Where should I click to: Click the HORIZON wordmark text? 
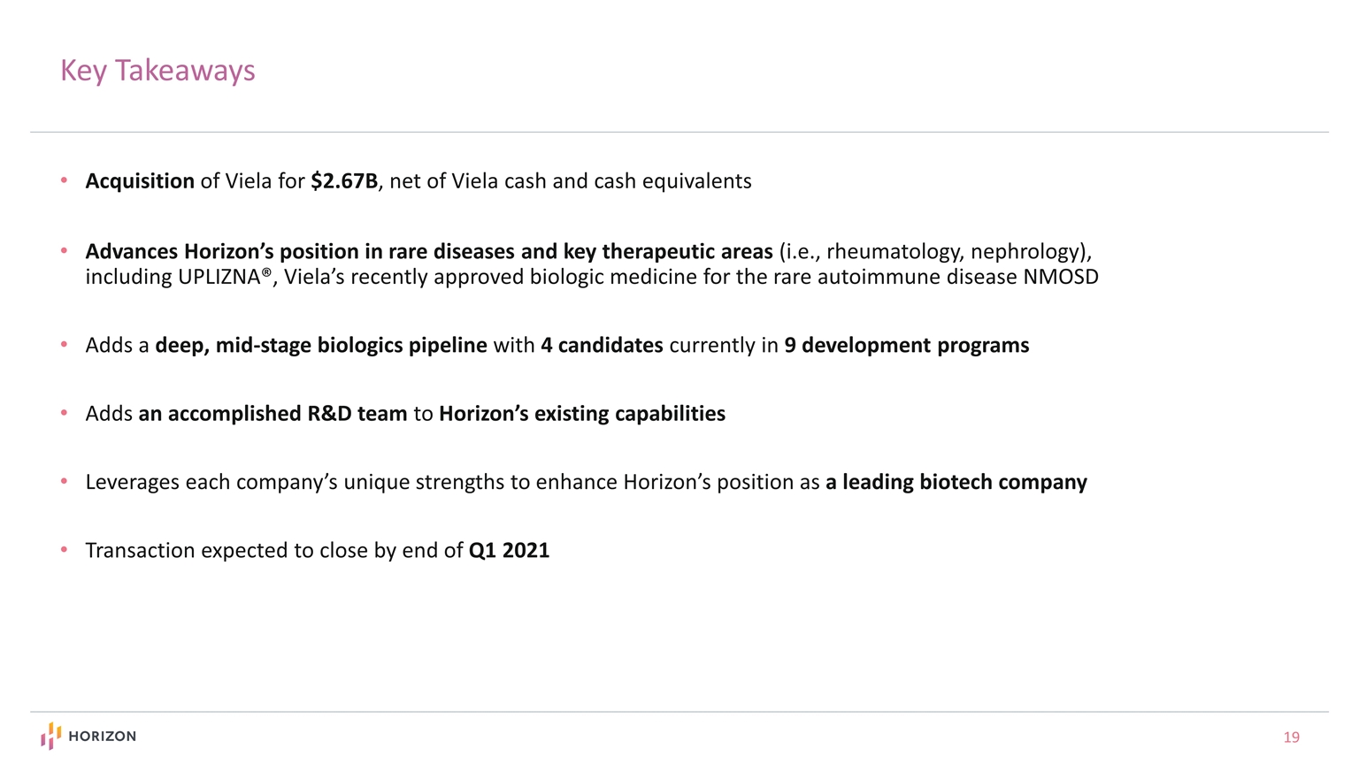(102, 737)
